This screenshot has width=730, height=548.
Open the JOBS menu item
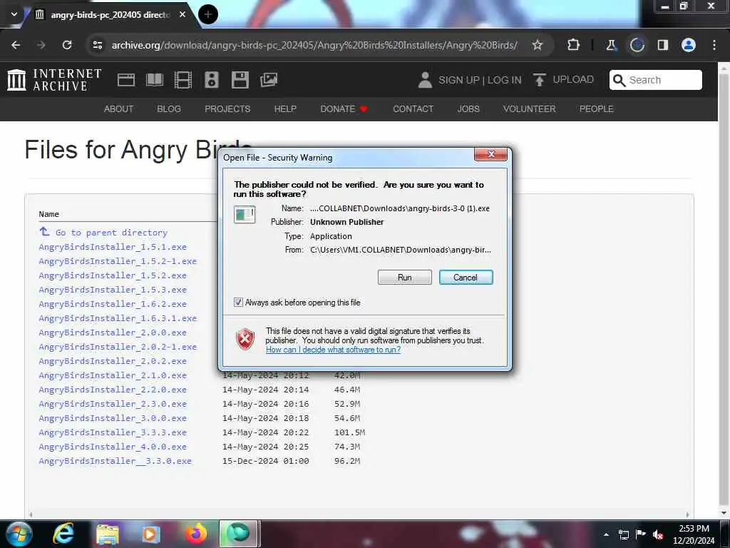(468, 109)
